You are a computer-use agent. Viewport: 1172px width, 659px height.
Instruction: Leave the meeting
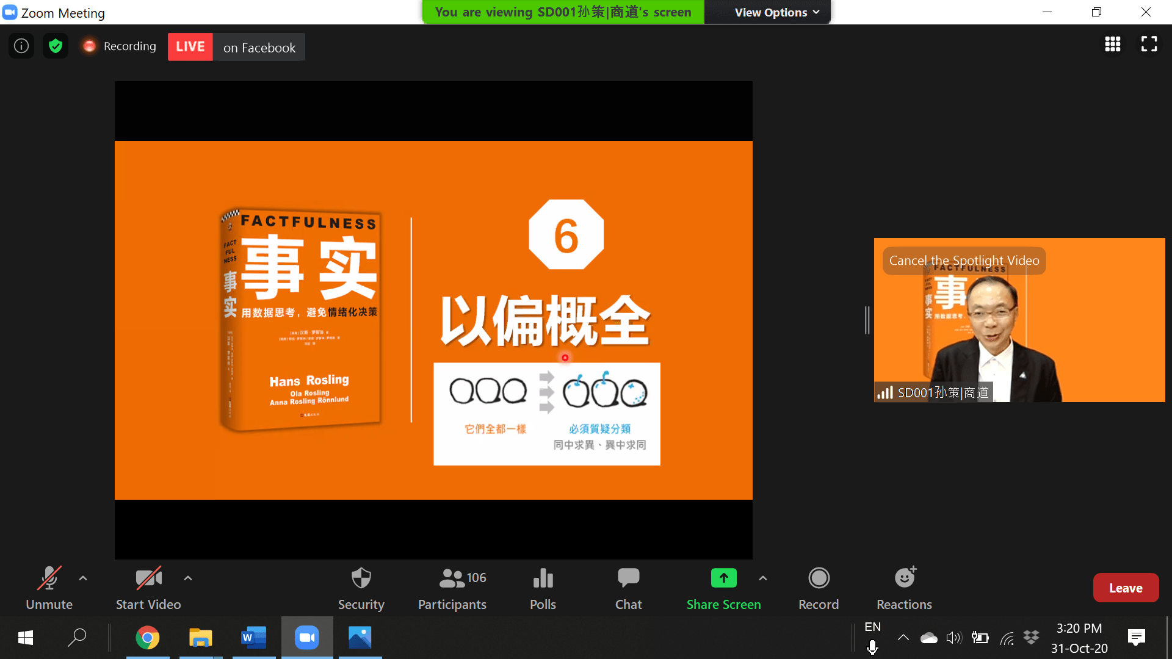pyautogui.click(x=1126, y=588)
